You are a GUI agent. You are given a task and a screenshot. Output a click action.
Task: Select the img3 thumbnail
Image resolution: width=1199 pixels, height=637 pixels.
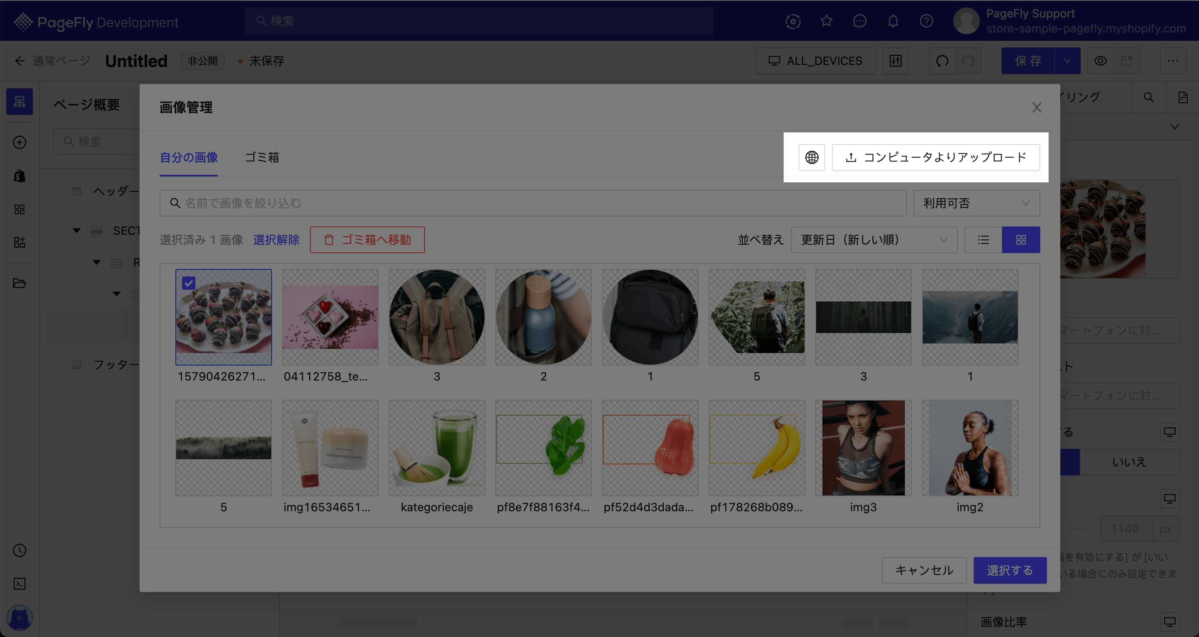[x=863, y=448]
